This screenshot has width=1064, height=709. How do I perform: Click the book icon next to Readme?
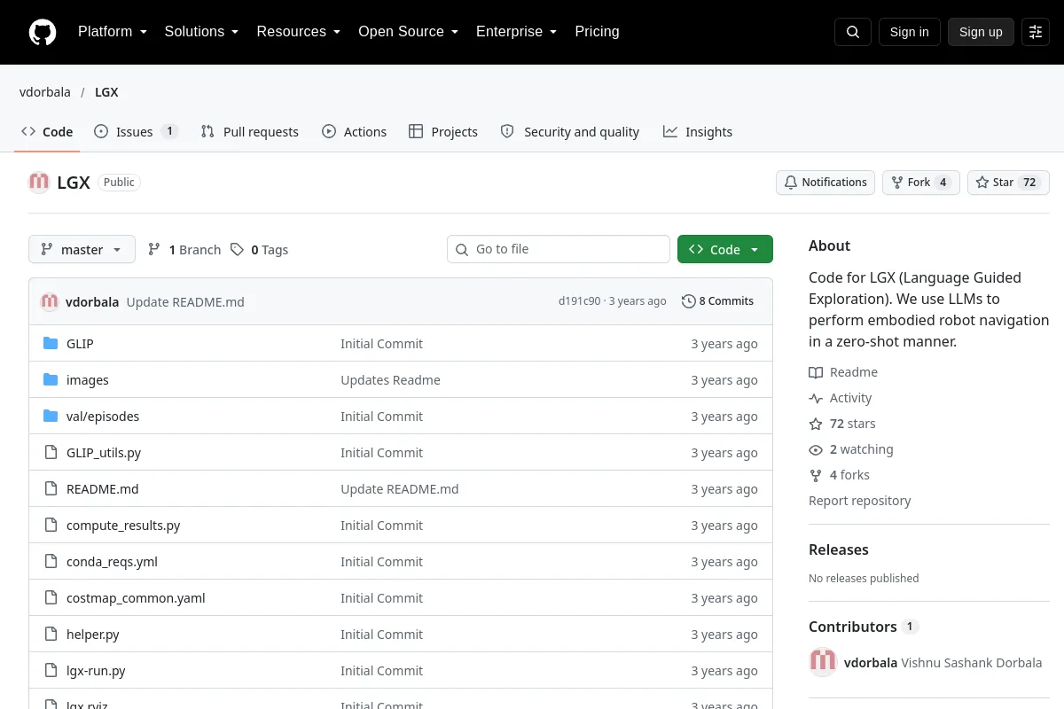(816, 372)
